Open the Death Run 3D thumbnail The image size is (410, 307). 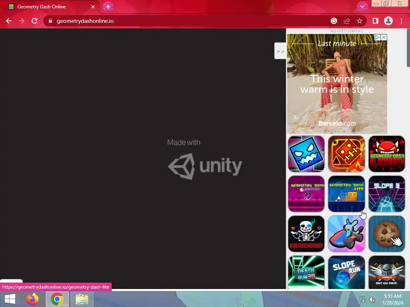[306, 272]
